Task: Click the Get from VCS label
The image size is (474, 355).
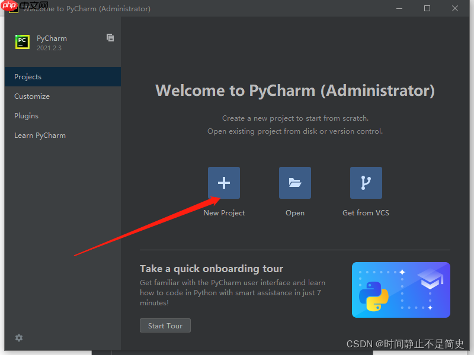Action: click(366, 213)
